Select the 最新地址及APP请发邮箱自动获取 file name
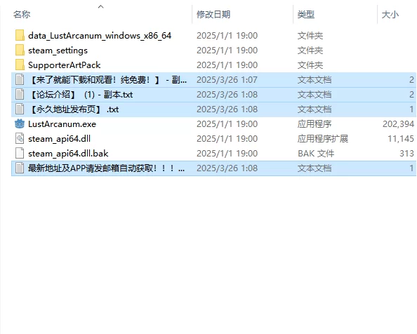 pyautogui.click(x=107, y=168)
